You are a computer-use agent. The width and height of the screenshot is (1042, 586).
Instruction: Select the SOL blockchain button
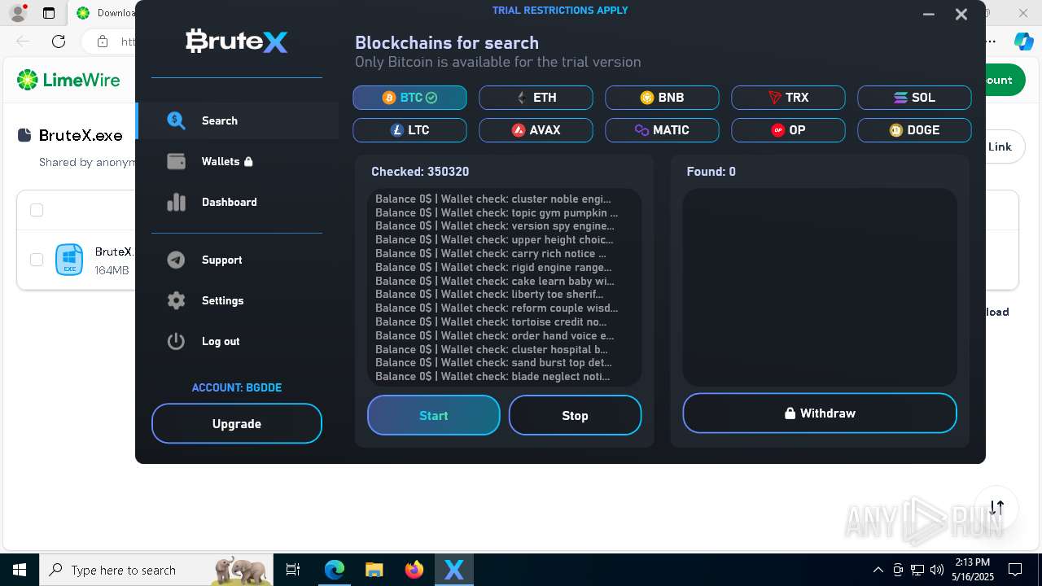pos(914,98)
